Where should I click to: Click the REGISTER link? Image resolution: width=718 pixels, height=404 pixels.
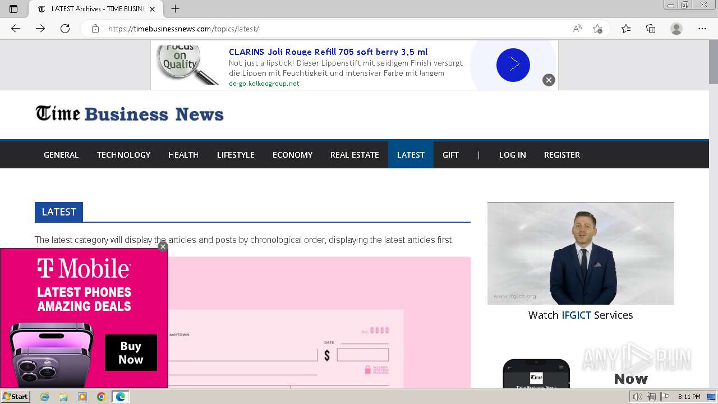pyautogui.click(x=562, y=155)
